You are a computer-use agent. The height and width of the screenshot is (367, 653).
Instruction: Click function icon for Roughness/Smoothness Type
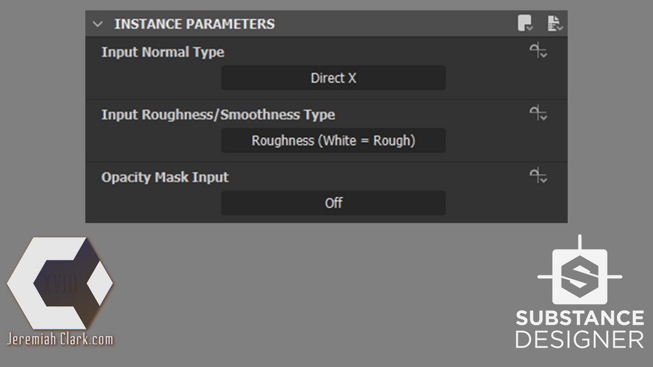pos(538,114)
